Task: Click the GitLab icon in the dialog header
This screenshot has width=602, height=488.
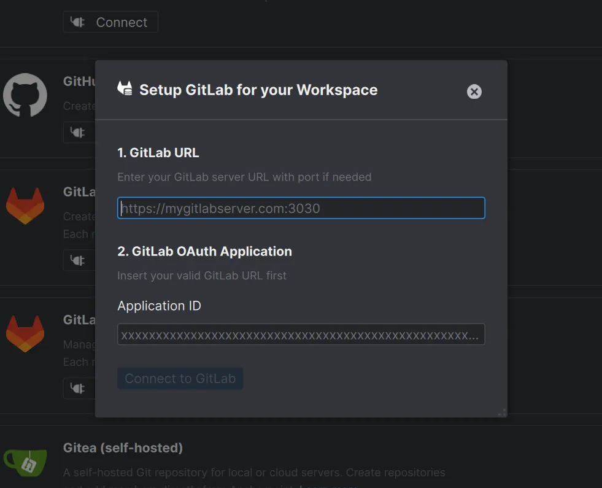Action: click(124, 88)
